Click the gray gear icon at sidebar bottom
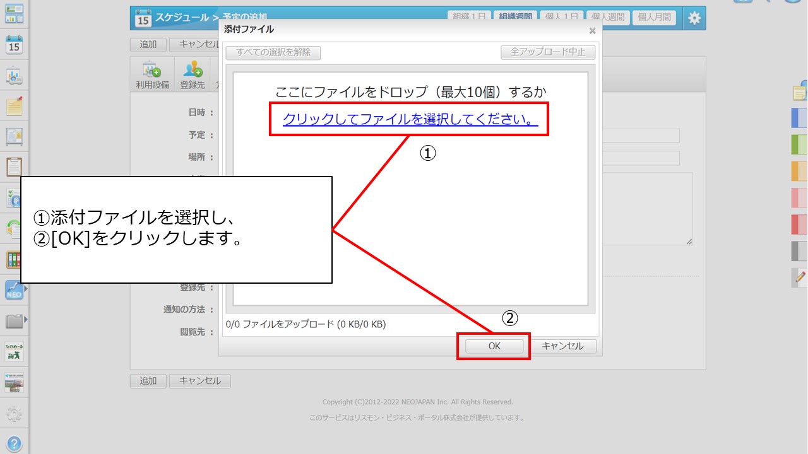Viewport: 808px width, 454px height. point(14,414)
